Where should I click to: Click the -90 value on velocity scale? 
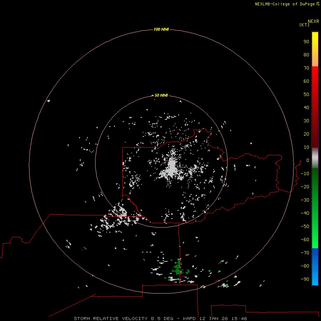(305, 279)
